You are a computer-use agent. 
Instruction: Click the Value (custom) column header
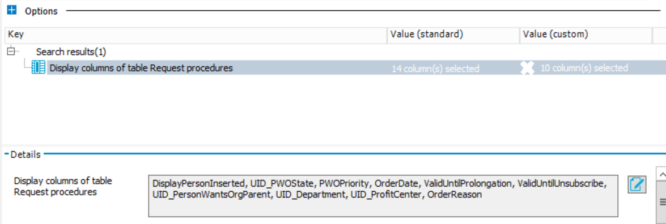pos(586,35)
